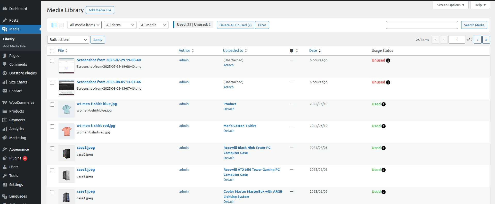Go to next page arrow
495x204 pixels.
(477, 40)
